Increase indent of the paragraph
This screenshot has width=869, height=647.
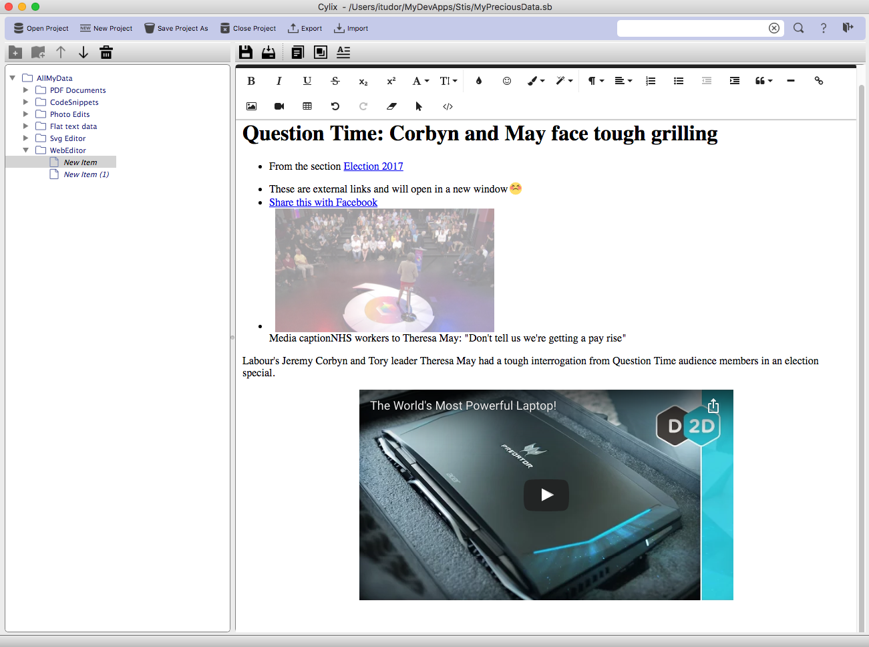pyautogui.click(x=735, y=81)
